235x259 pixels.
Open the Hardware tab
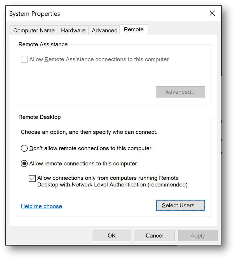(73, 30)
